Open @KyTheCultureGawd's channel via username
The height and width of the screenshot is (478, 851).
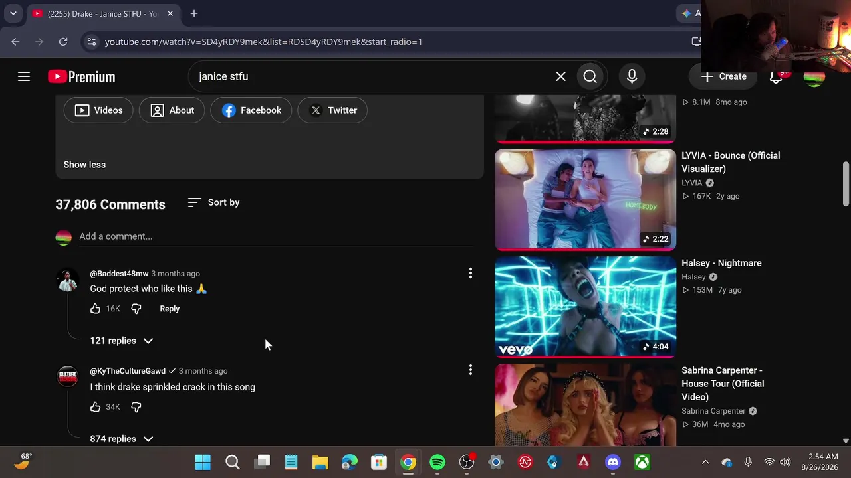(x=128, y=371)
